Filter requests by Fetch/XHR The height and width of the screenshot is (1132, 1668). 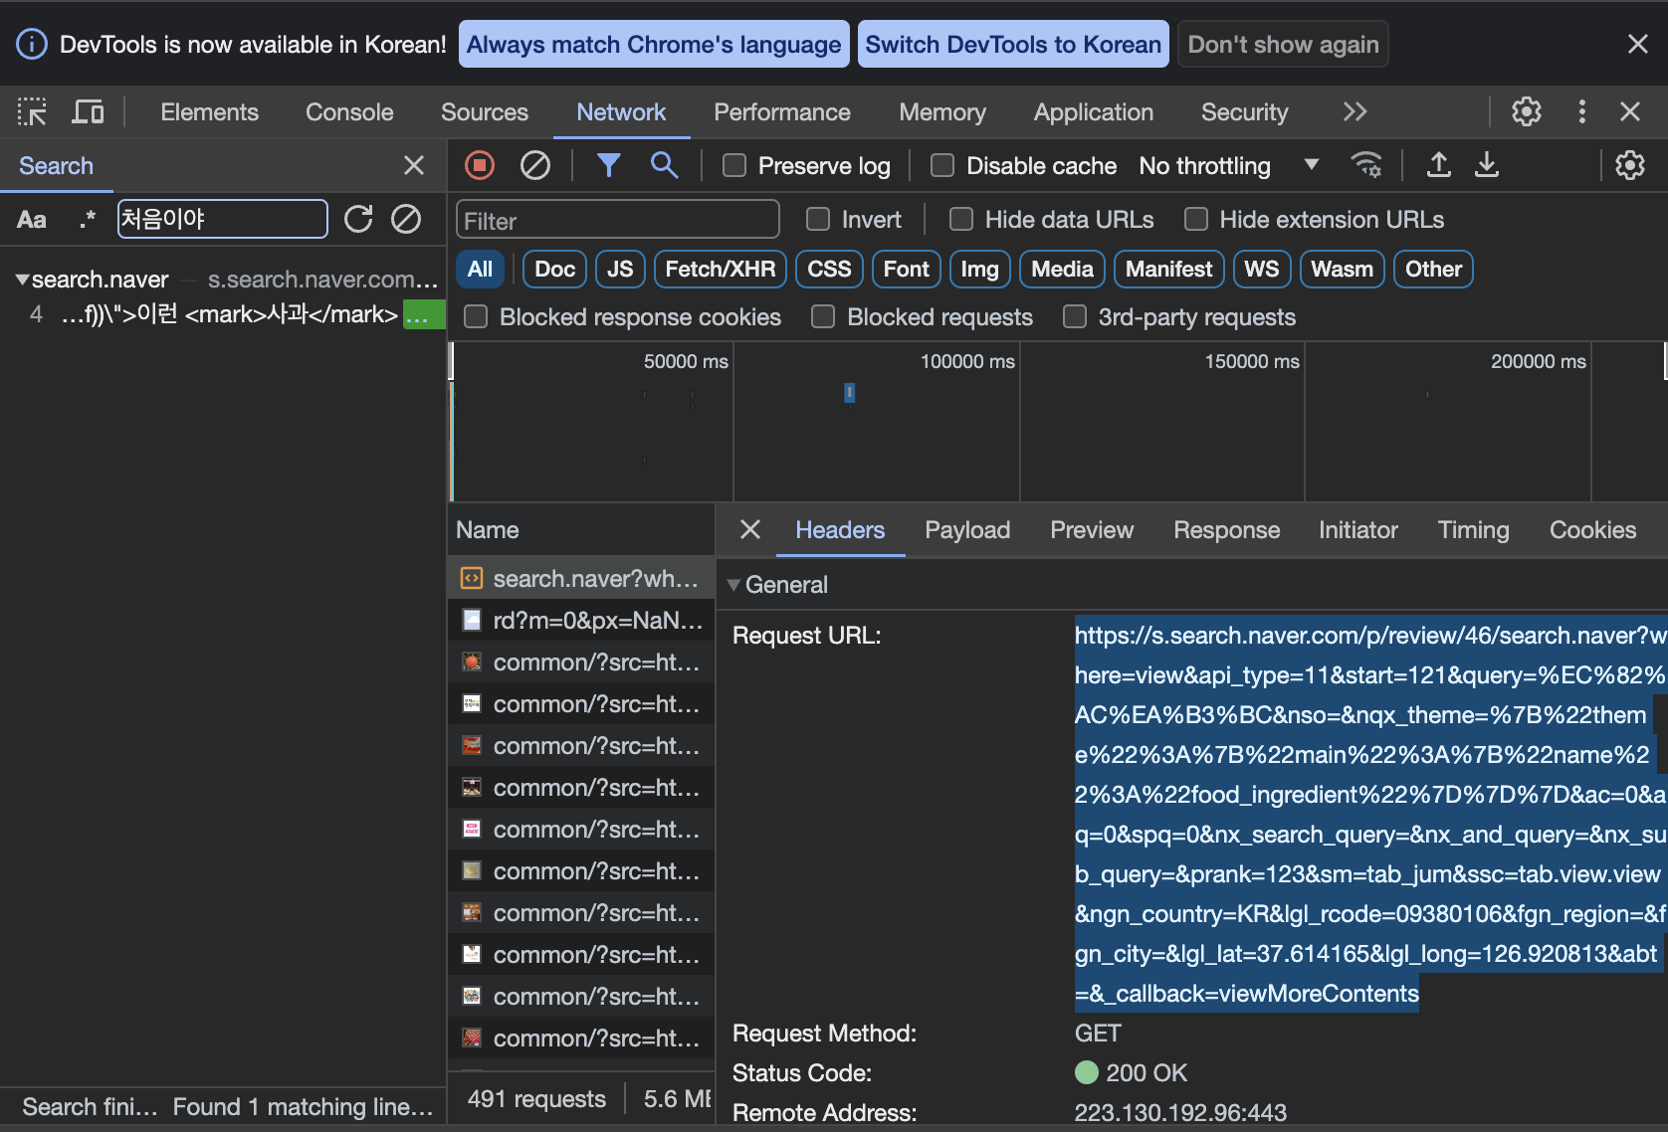721,269
